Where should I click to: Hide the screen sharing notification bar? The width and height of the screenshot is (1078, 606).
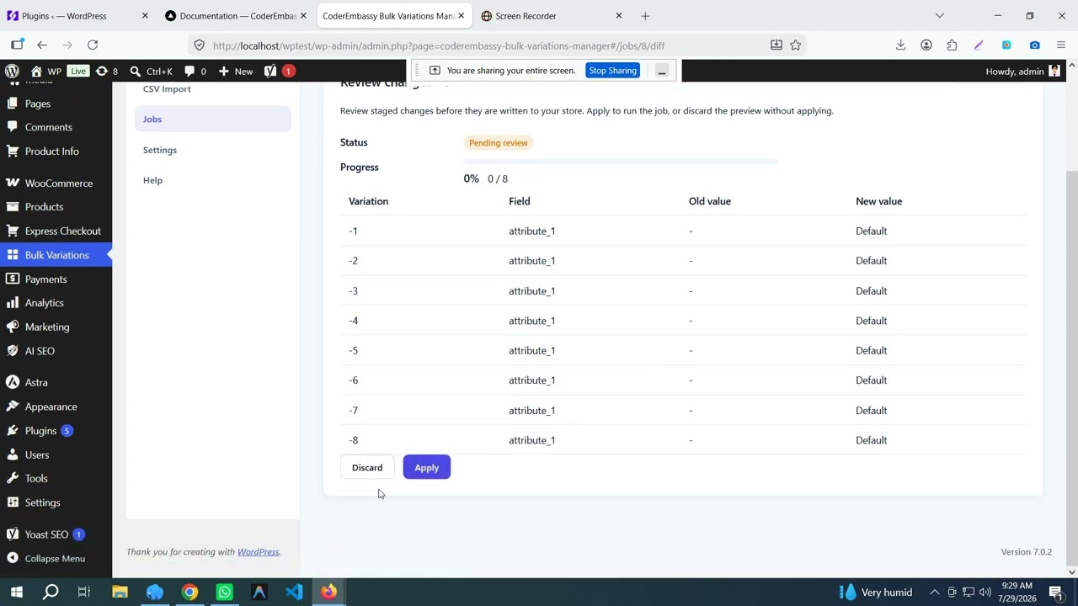(662, 71)
